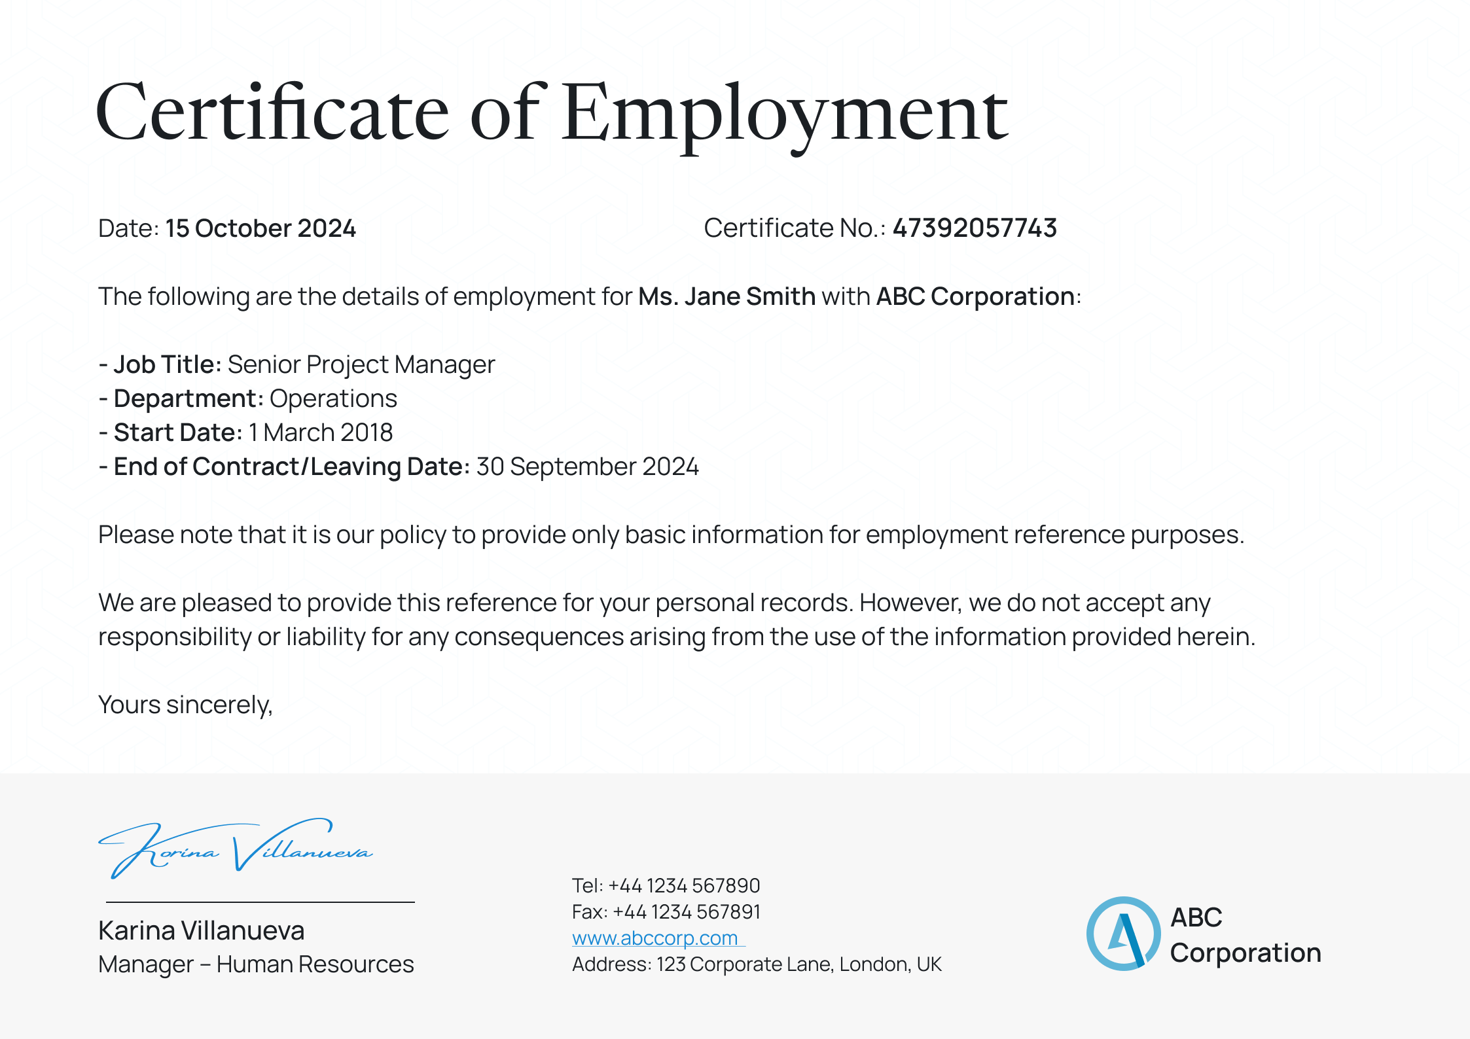Select the leaving date 30 September 2024

(587, 467)
